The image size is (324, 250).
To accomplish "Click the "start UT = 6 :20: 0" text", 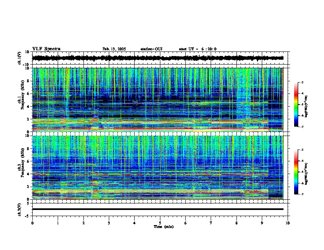I will (x=198, y=49).
